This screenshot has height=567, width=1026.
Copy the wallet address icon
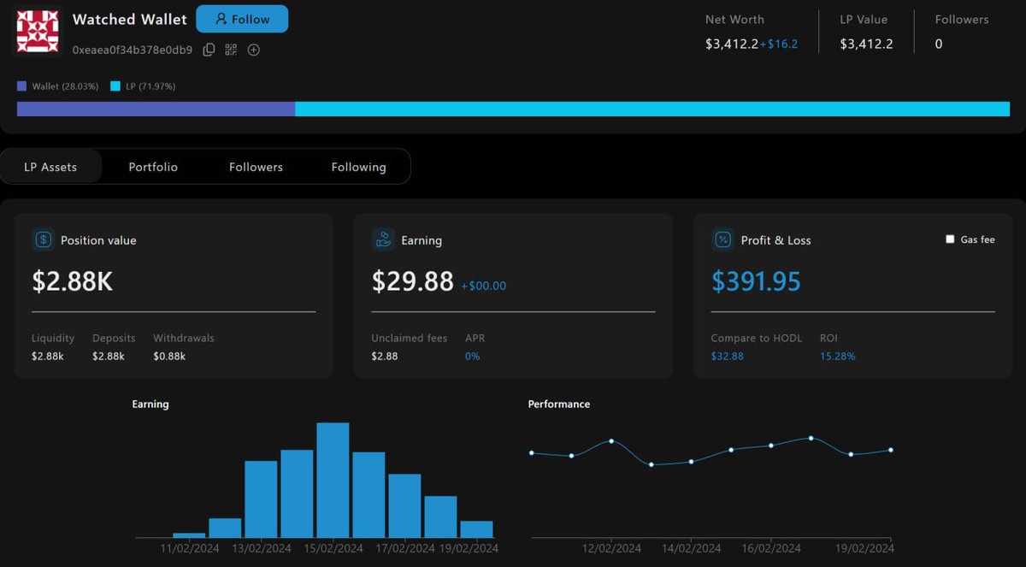point(209,50)
